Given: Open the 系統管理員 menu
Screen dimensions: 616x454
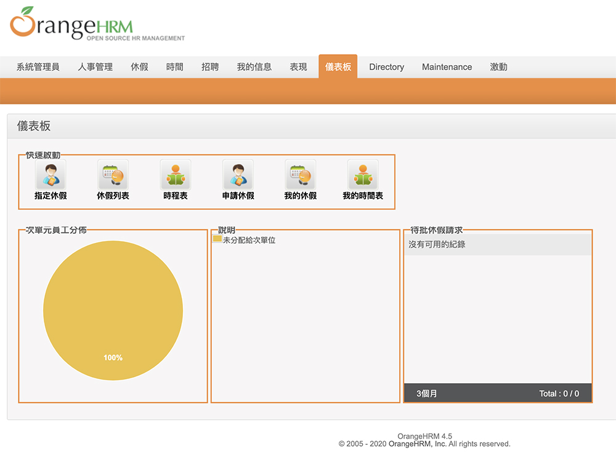Looking at the screenshot, I should click(38, 67).
